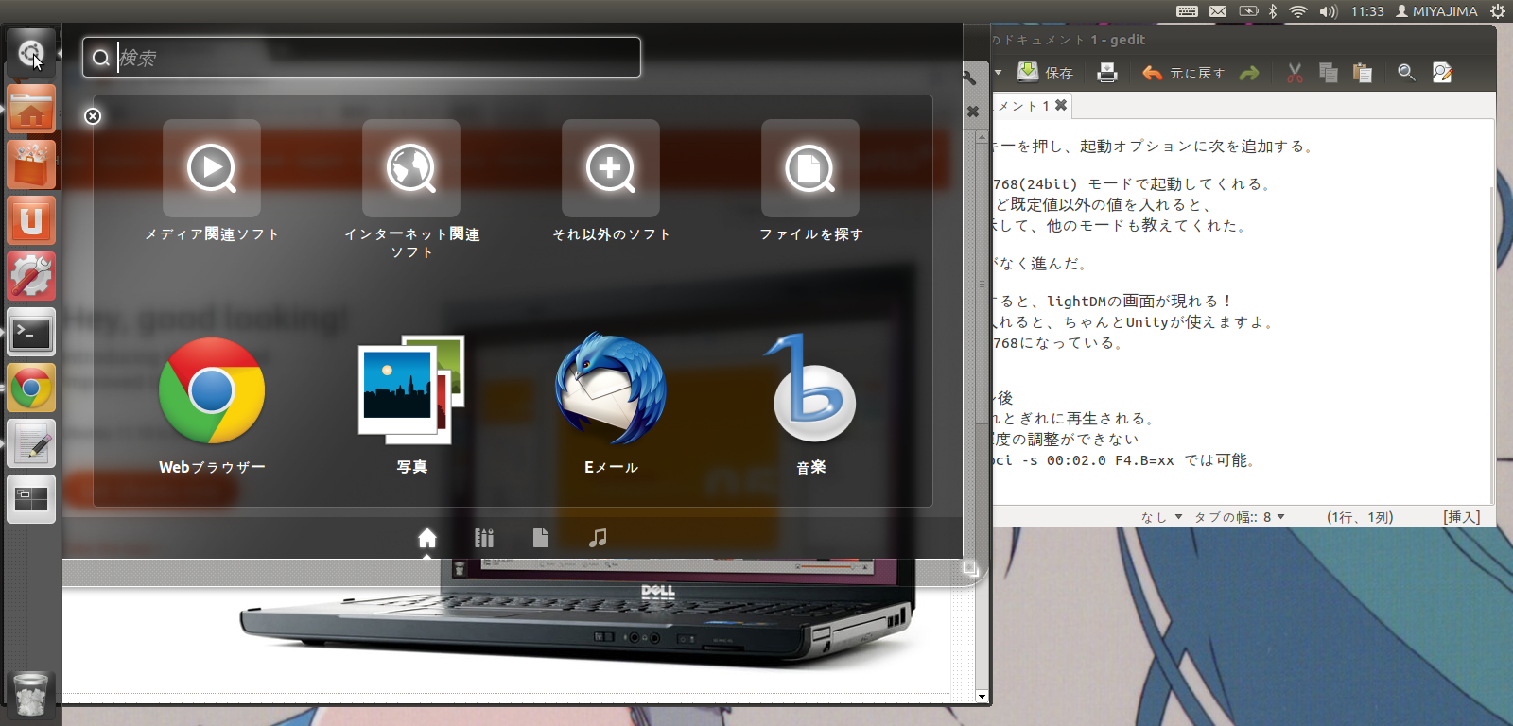
Task: Click the 11:33 clock in the top panel
Action: 1366,11
